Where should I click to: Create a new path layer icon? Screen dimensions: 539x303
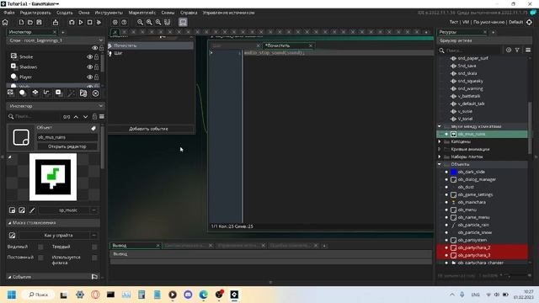click(x=46, y=93)
